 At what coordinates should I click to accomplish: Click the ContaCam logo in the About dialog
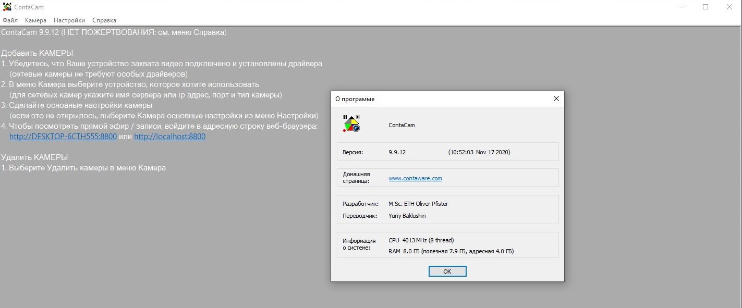[351, 124]
